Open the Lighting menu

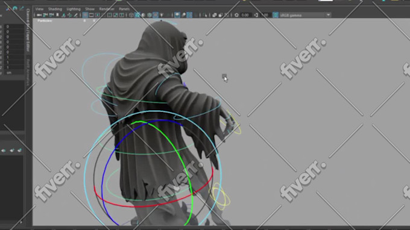point(74,9)
